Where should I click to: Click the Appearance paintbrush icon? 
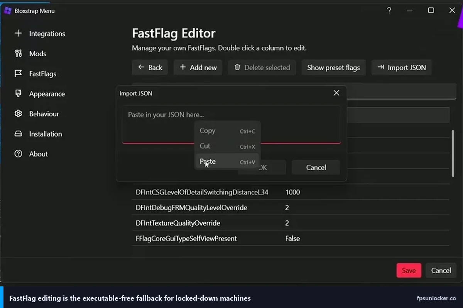18,94
